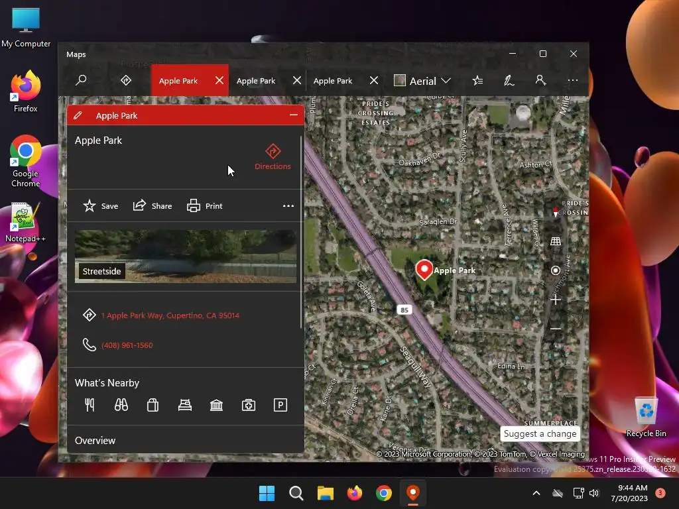Find nearby hospitals medical icon
Screen dimensions: 679x509
click(x=249, y=405)
